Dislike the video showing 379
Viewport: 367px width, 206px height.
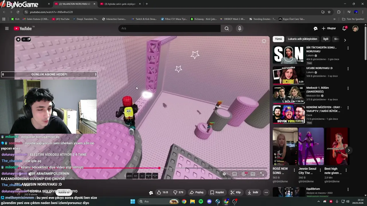[178, 192]
